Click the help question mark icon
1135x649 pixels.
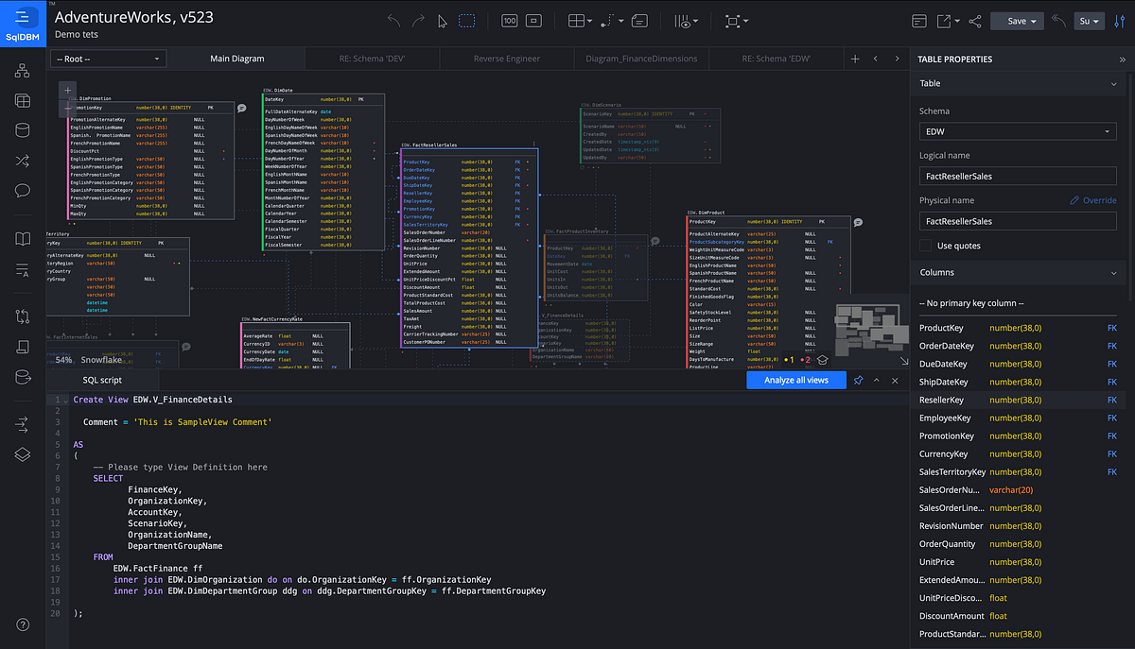pos(23,625)
